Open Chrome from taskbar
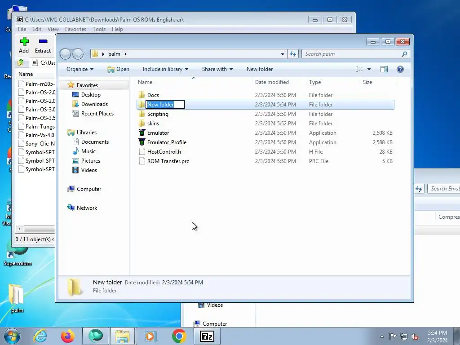This screenshot has height=345, width=460. click(179, 336)
